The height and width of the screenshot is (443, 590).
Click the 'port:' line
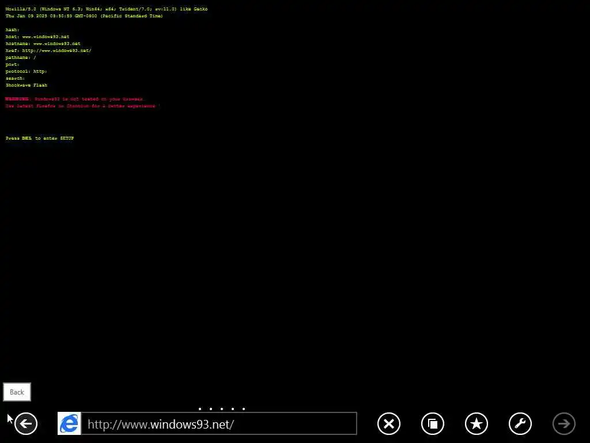coord(13,65)
